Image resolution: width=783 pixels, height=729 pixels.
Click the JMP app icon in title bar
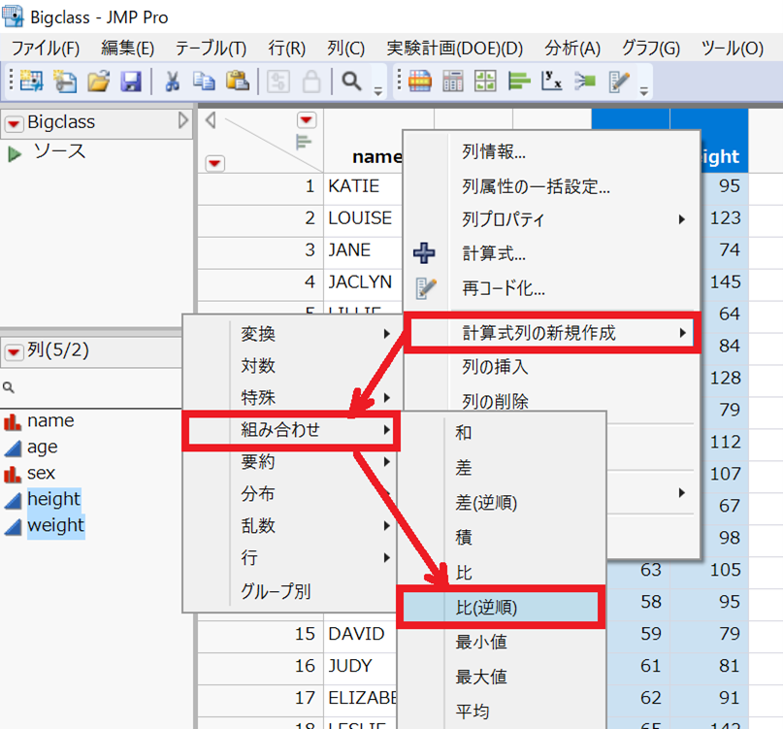(13, 16)
